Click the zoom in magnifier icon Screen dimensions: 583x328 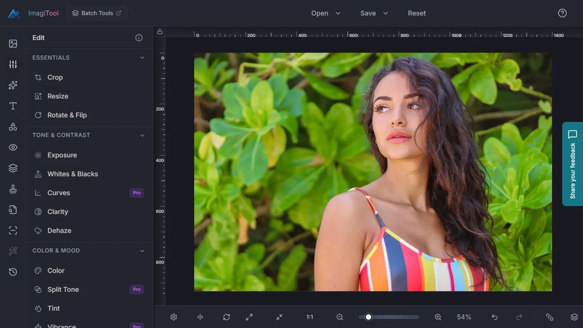coord(438,317)
